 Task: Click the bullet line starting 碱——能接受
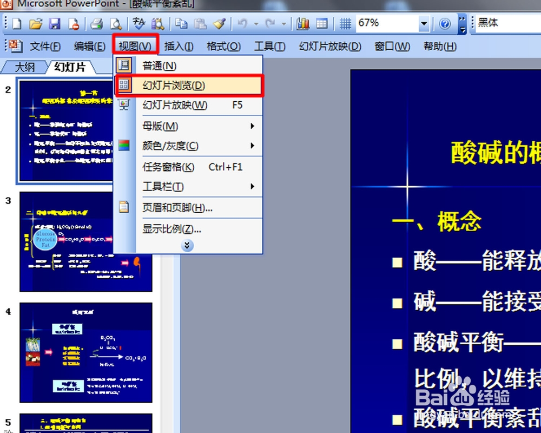click(x=477, y=301)
